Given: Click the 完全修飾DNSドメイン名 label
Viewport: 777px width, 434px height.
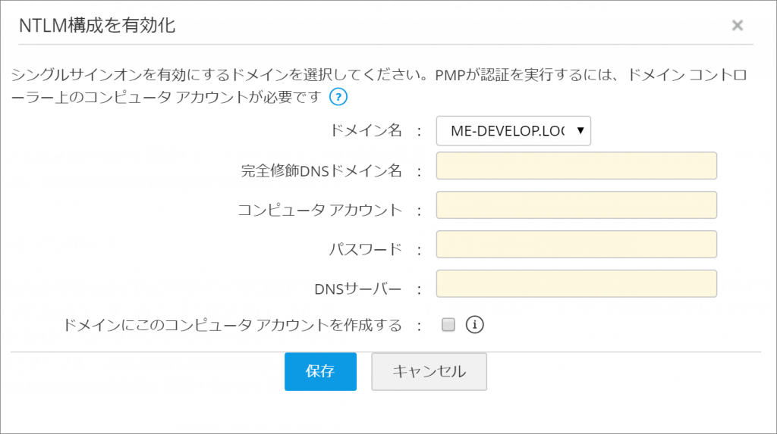Looking at the screenshot, I should coord(320,170).
